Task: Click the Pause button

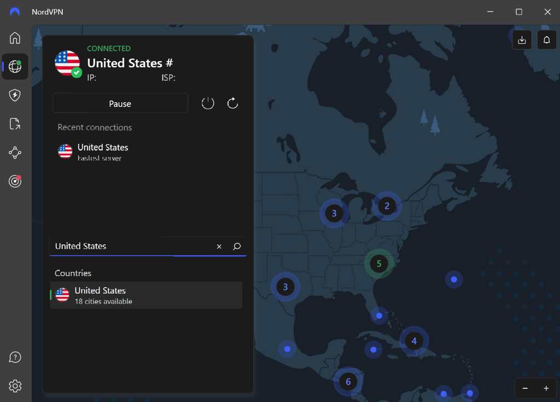Action: (x=120, y=103)
